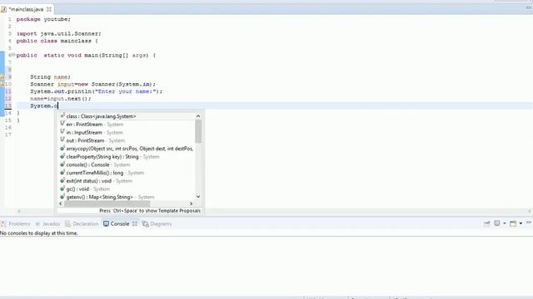The height and width of the screenshot is (299, 533).
Task: Expand the Open Console dropdown arrow
Action: [x=521, y=223]
